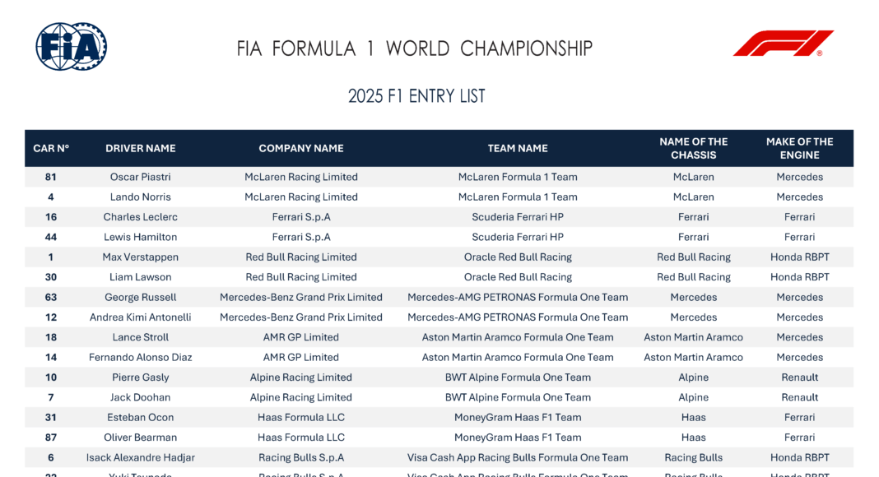Click on Max Verstappen's name

click(x=141, y=257)
